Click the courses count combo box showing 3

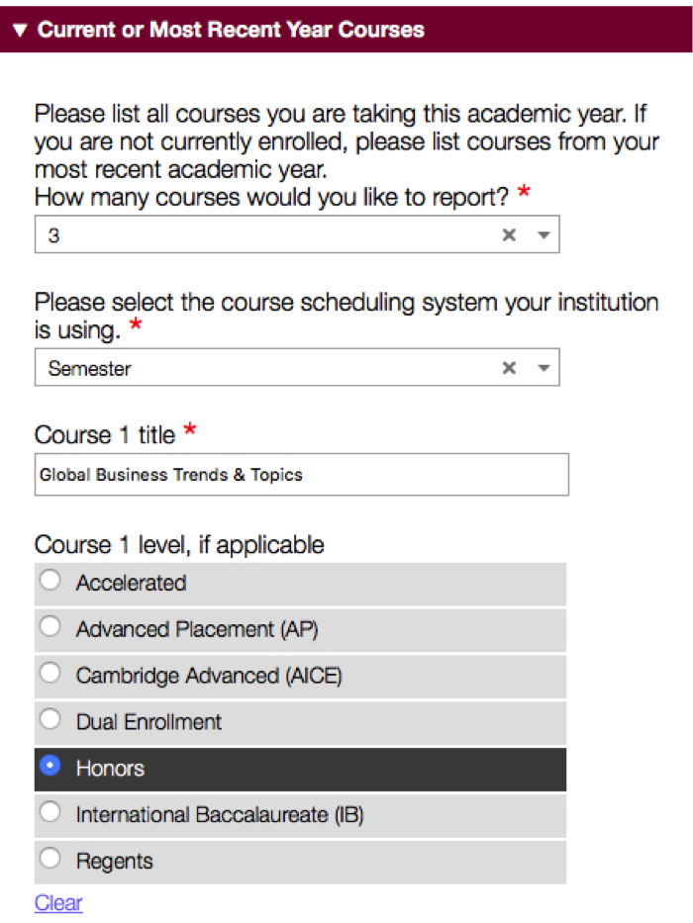[x=267, y=235]
